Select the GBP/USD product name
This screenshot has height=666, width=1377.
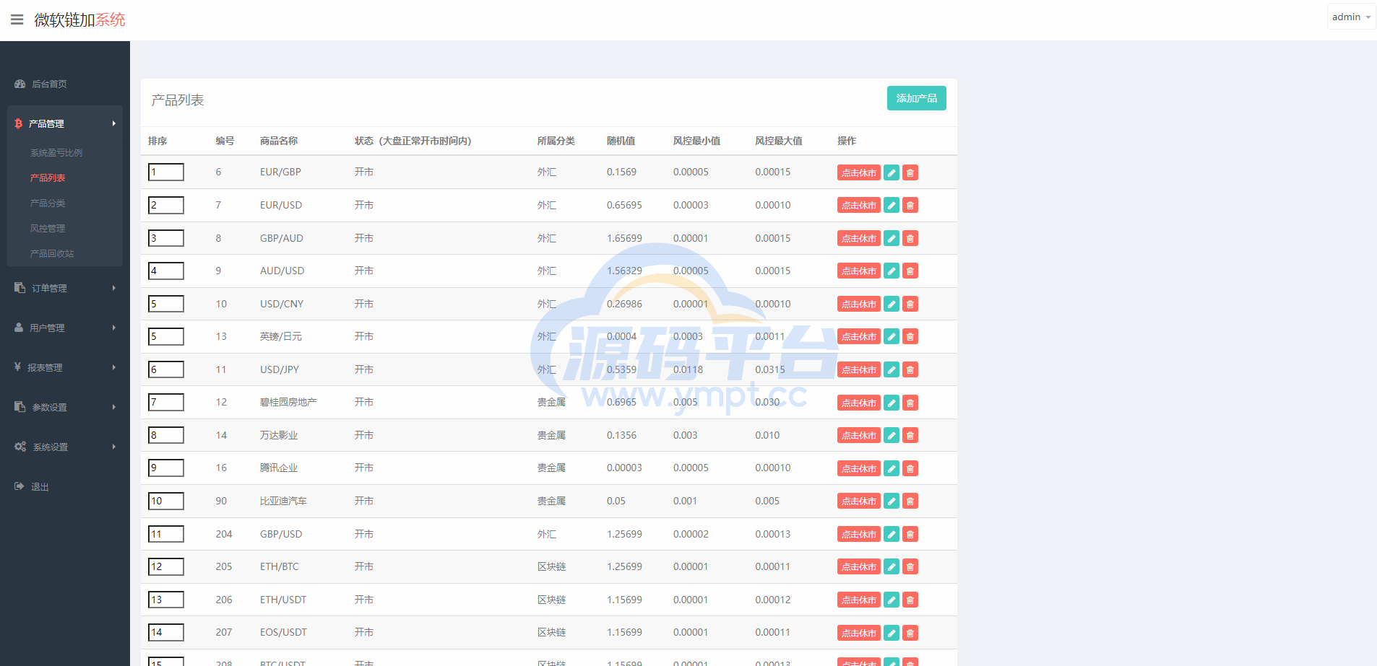[281, 534]
